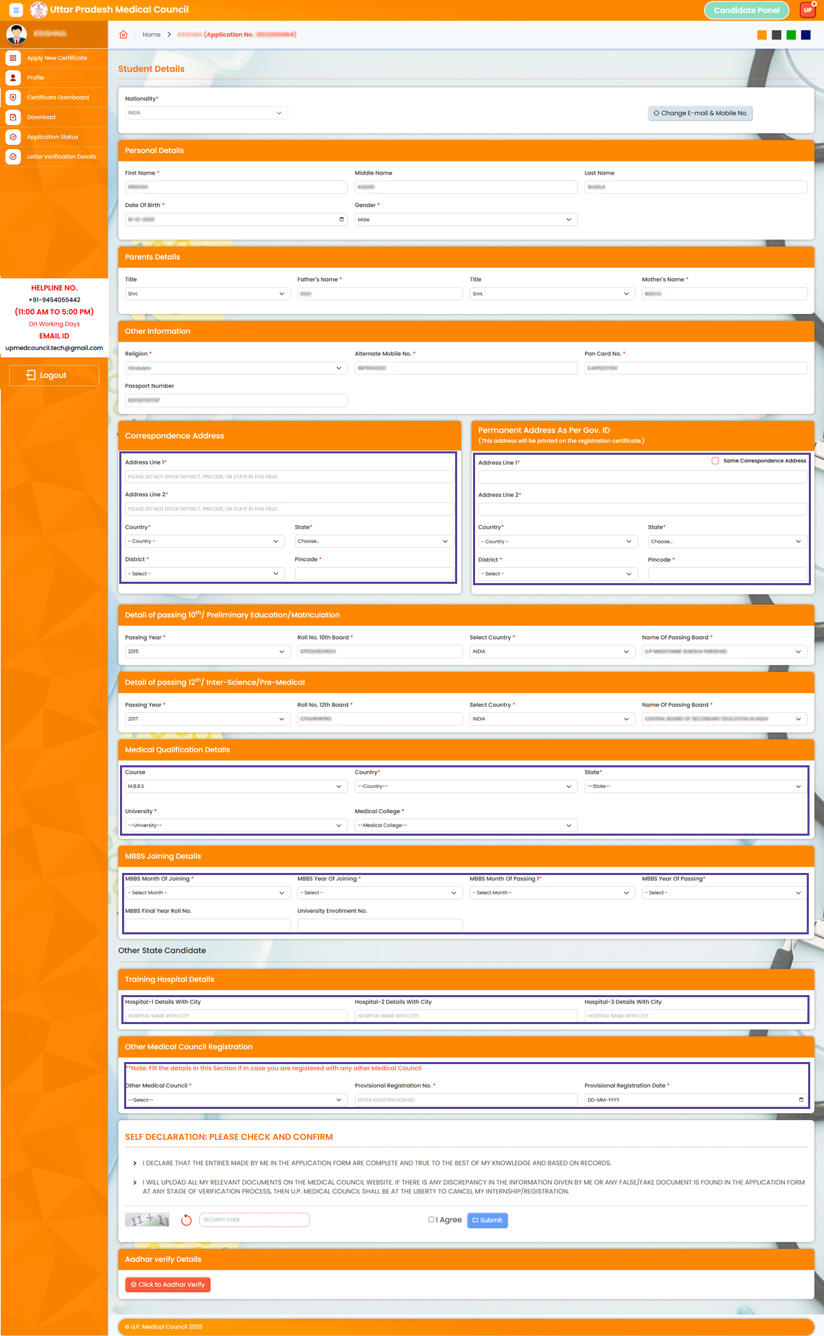
Task: Click the UP notification icon top right
Action: (807, 10)
